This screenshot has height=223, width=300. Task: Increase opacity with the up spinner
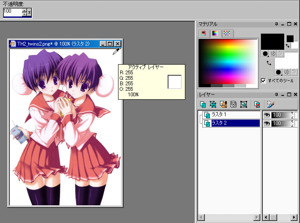pyautogui.click(x=25, y=11)
